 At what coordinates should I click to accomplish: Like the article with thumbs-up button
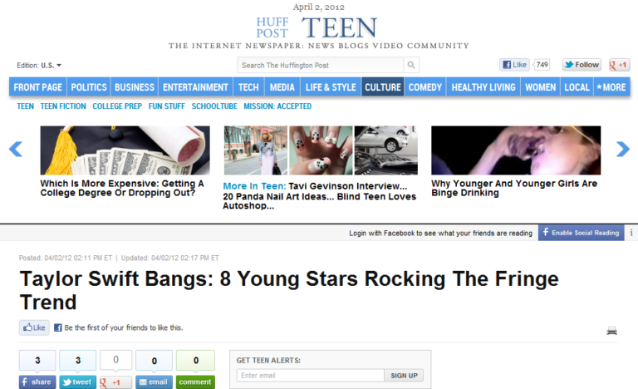coord(34,327)
